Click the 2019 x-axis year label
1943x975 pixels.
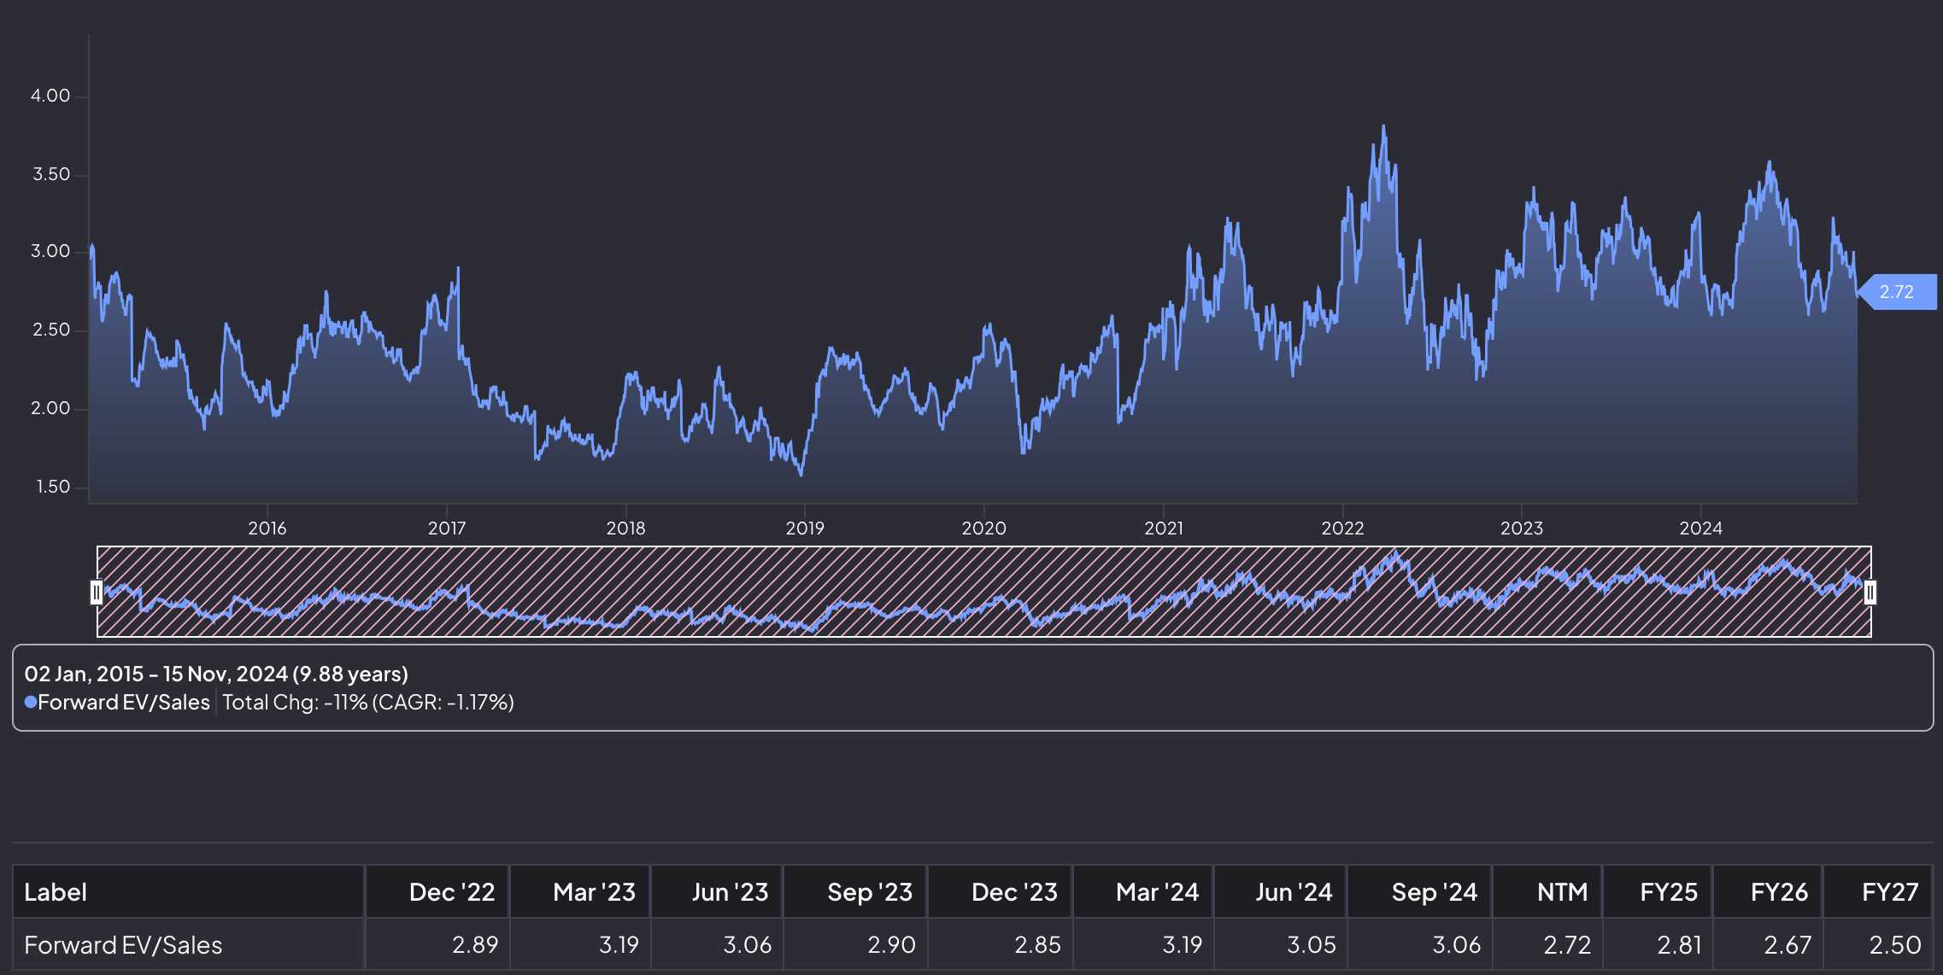click(x=805, y=528)
